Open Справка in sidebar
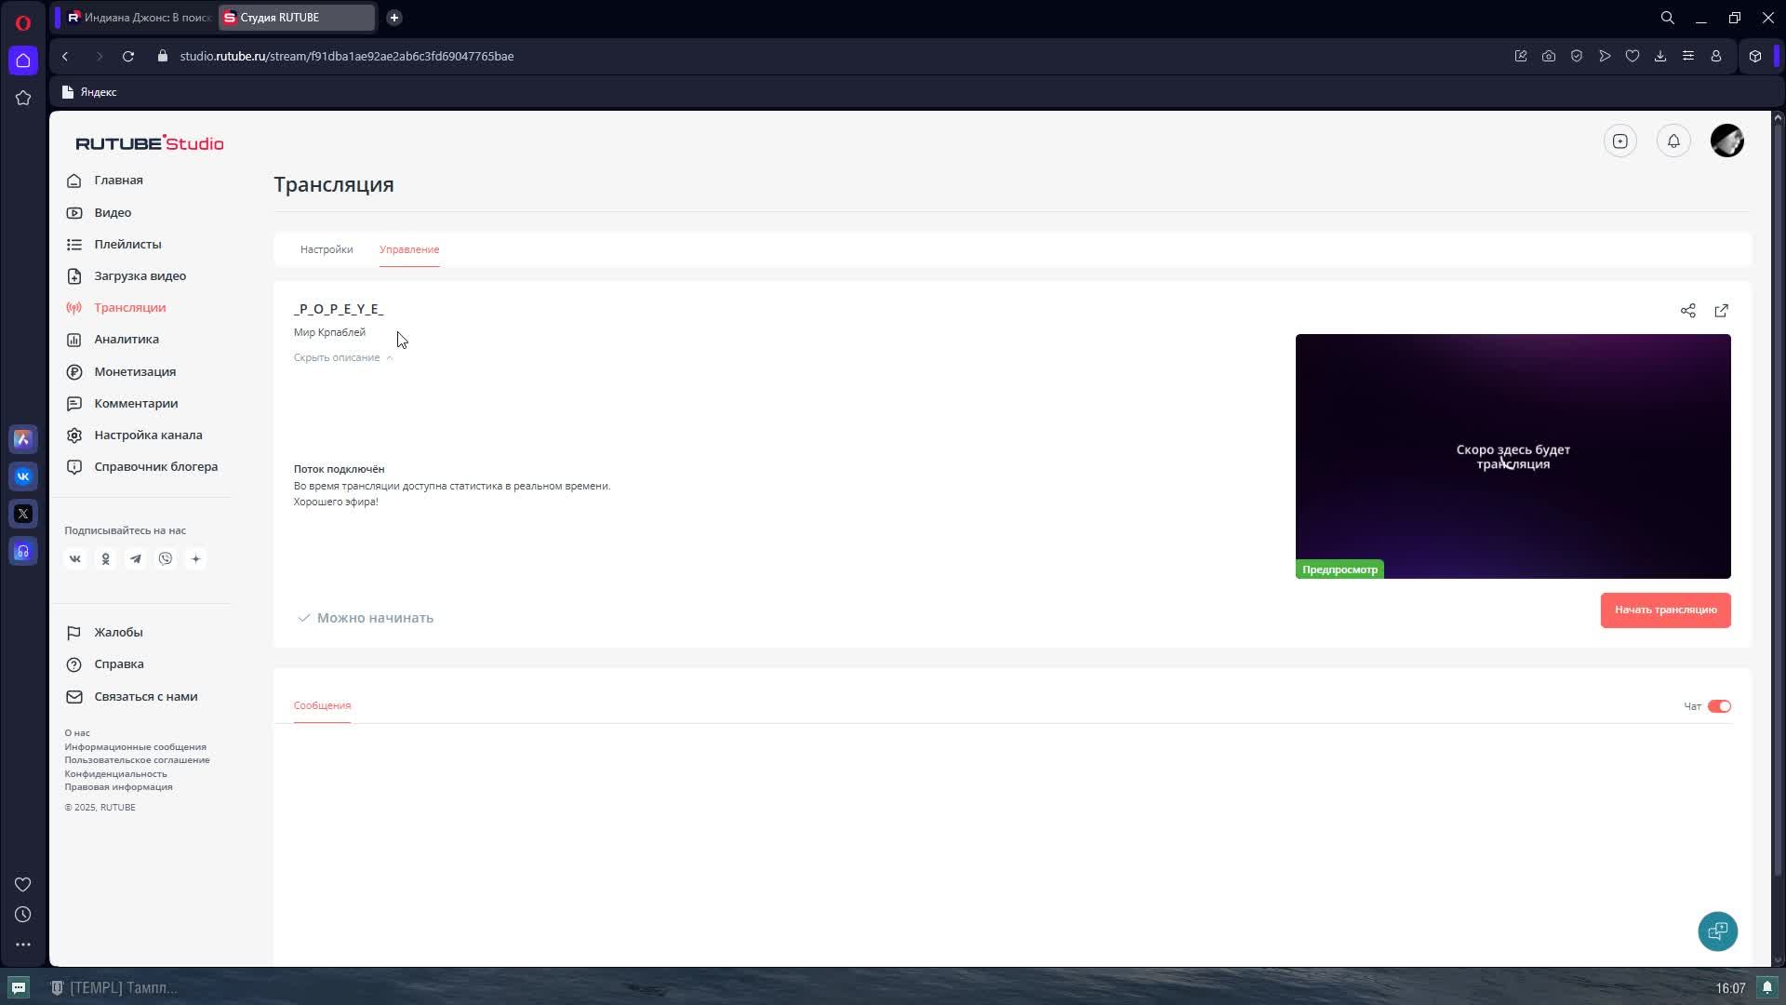The width and height of the screenshot is (1786, 1005). pyautogui.click(x=105, y=664)
